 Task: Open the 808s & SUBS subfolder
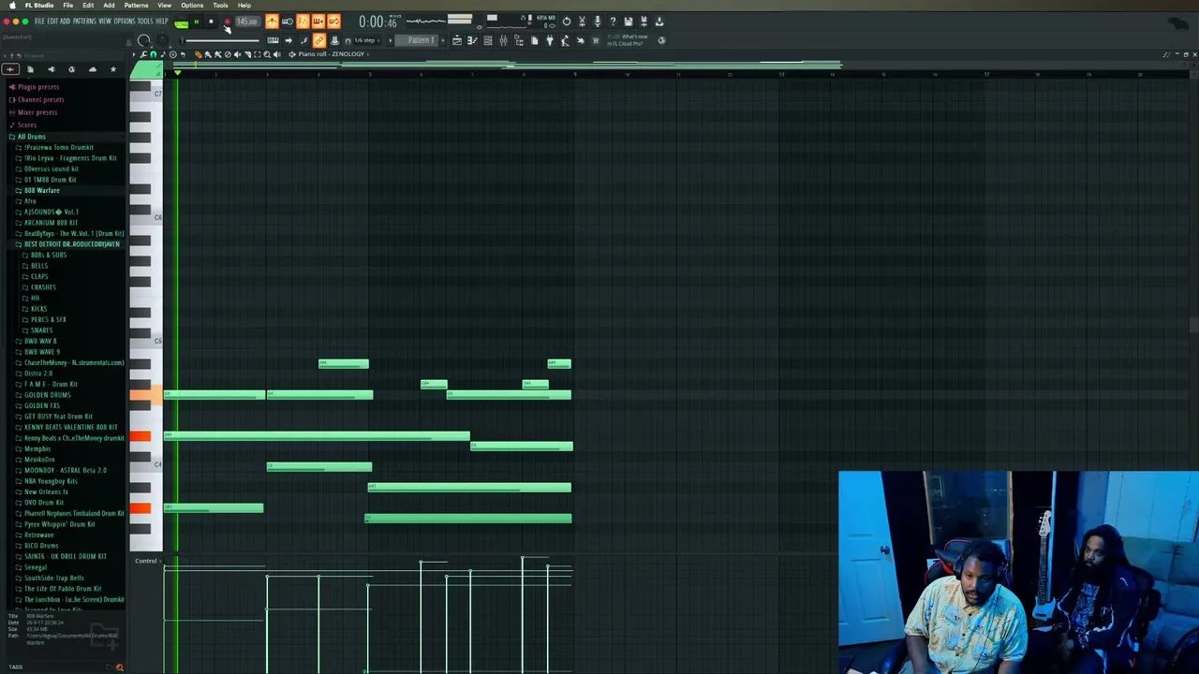pyautogui.click(x=48, y=255)
